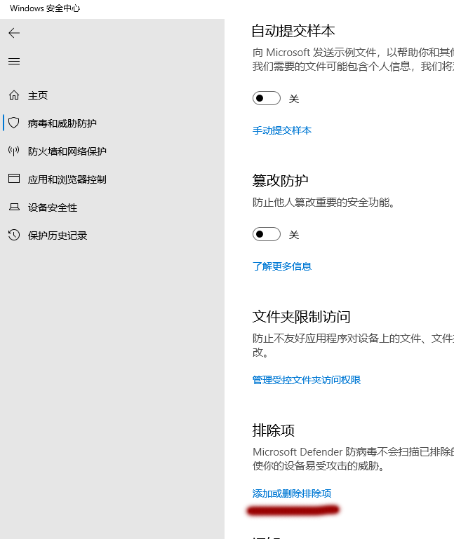
Task: Click the clock icon for 保护历史记录
Action: click(x=14, y=236)
